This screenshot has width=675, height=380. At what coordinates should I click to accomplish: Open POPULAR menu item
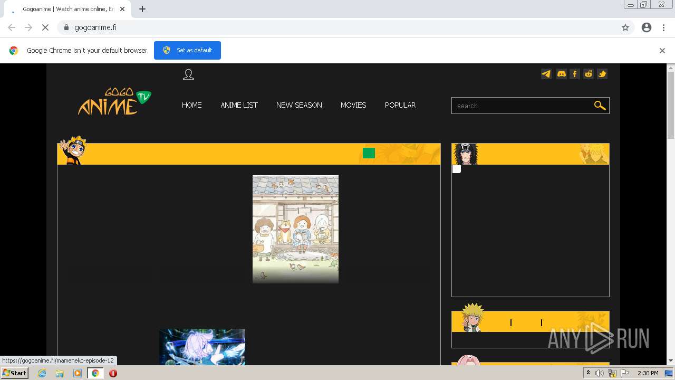point(400,105)
